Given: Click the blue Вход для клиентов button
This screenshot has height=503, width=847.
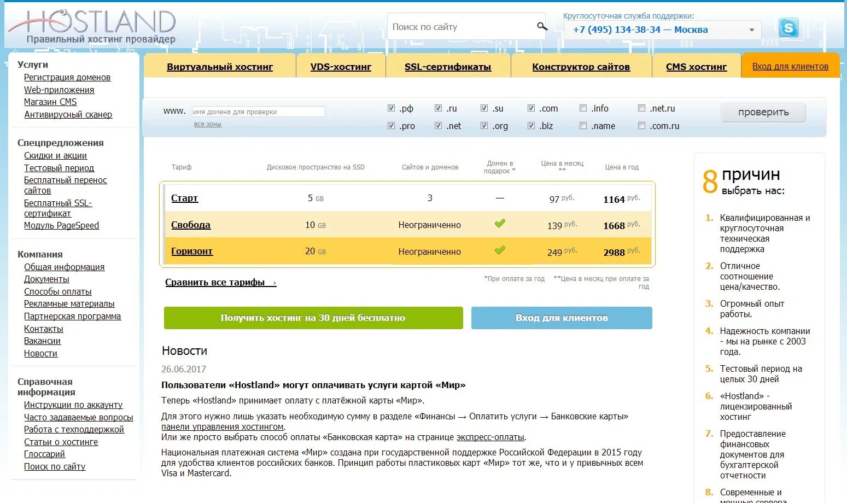Looking at the screenshot, I should 562,318.
